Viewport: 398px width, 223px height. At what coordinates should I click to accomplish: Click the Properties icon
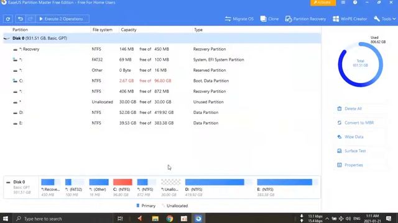(340, 165)
